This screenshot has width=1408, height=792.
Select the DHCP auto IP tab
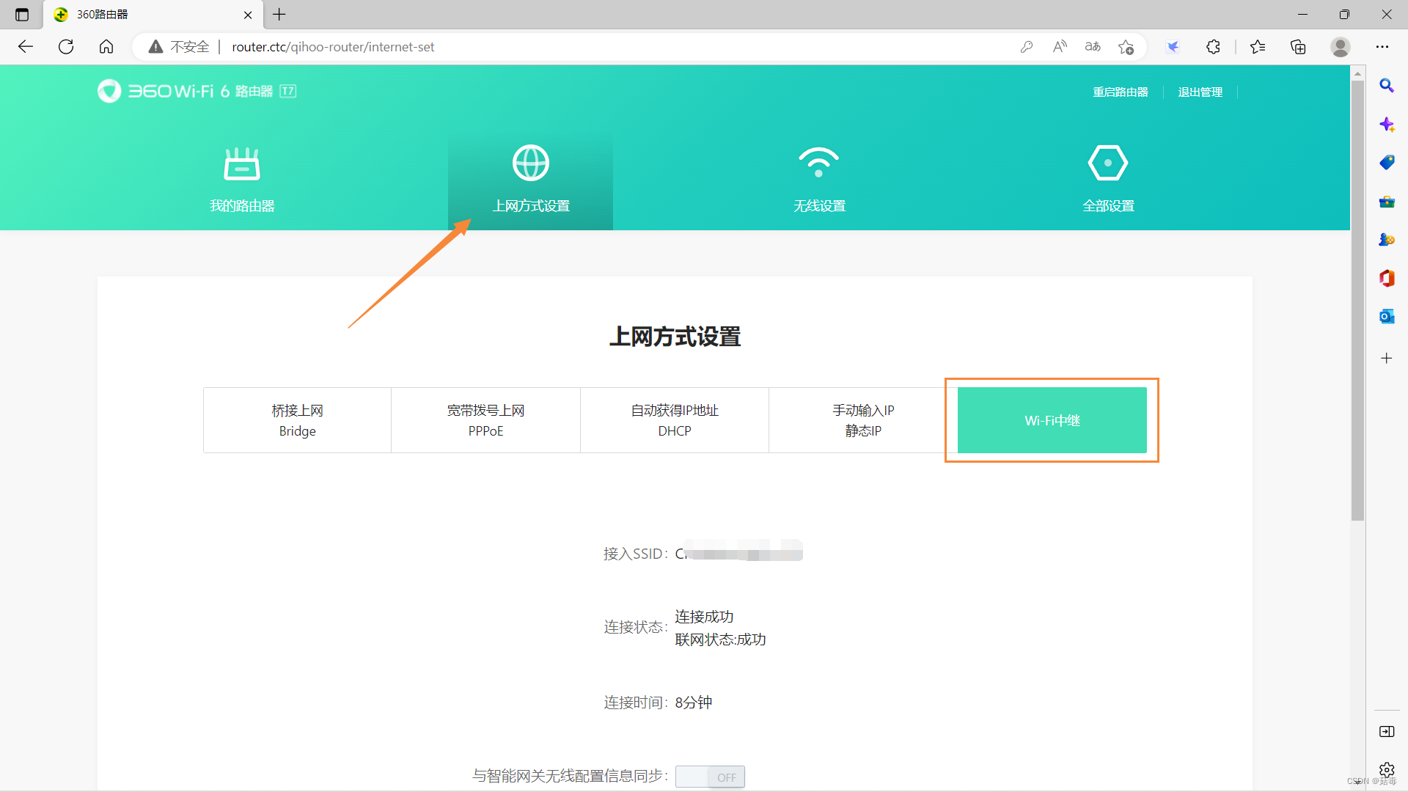tap(674, 420)
